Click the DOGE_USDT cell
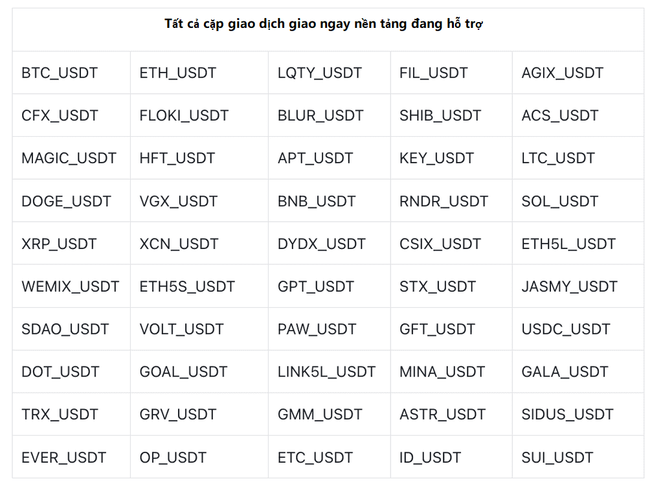This screenshot has height=492, width=663. click(x=71, y=201)
